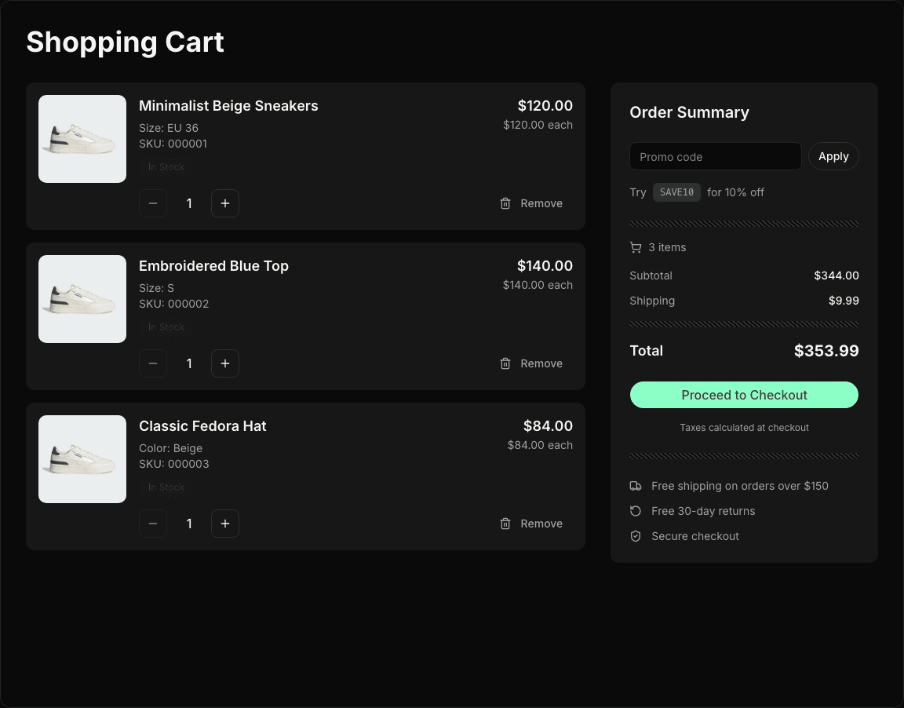
Task: Click the trash icon beside Embroidered Blue Top
Action: pyautogui.click(x=505, y=363)
